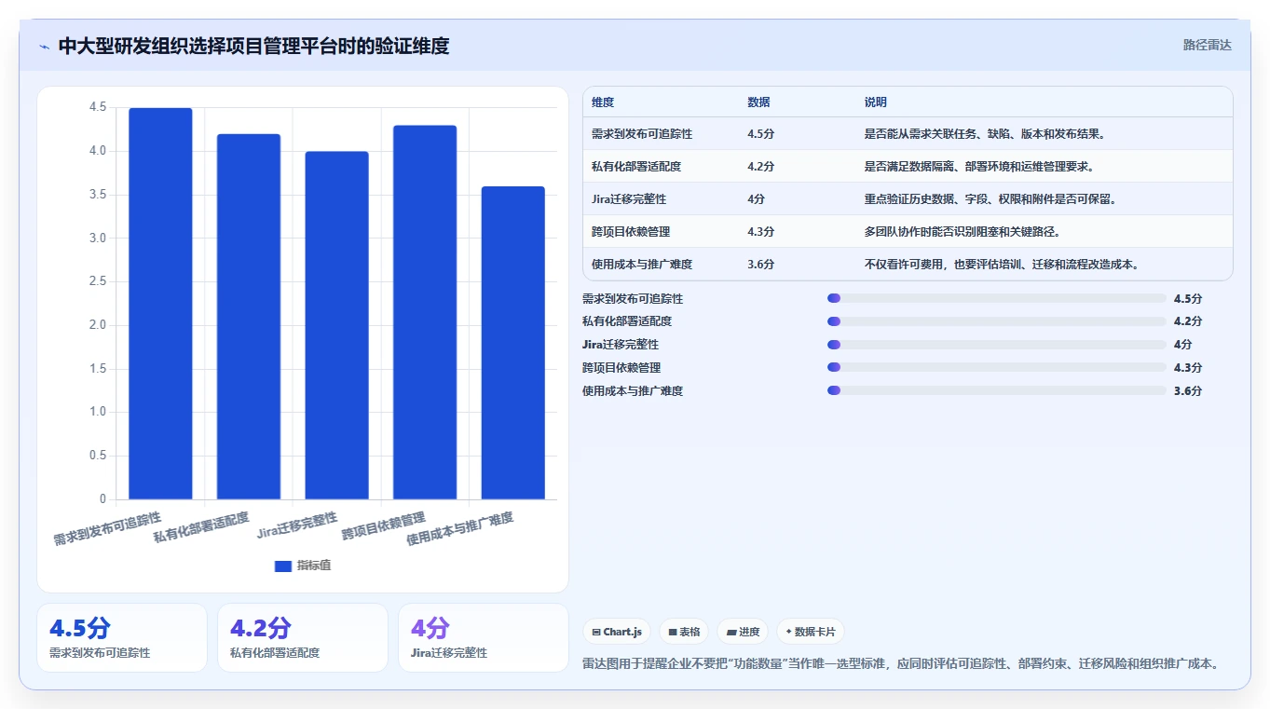
Task: Click the 跨项目依赖管理 bar in chart
Action: (425, 312)
